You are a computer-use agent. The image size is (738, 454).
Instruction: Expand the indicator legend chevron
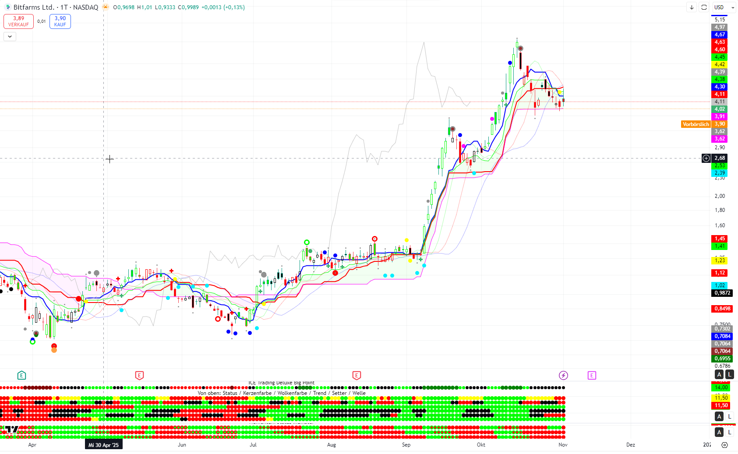pyautogui.click(x=10, y=36)
